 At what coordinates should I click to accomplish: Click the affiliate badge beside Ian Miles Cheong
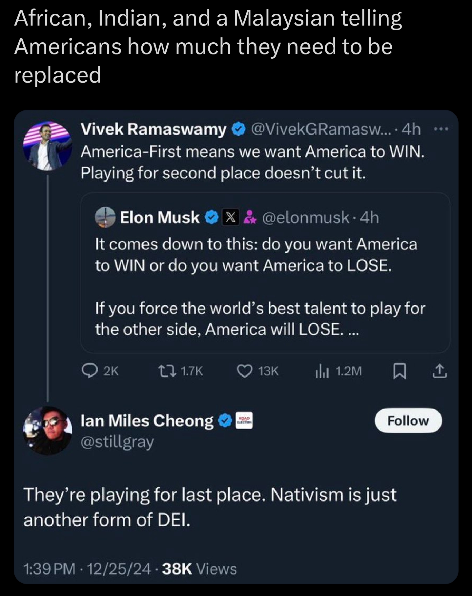click(x=244, y=420)
